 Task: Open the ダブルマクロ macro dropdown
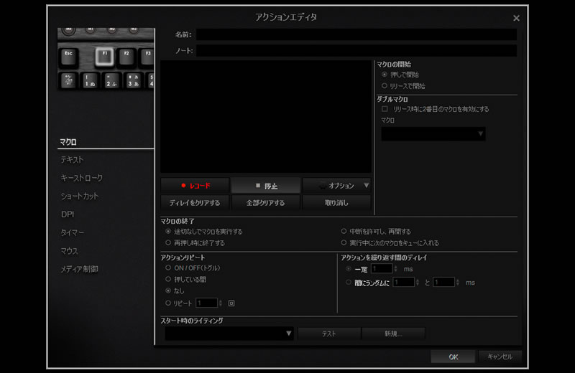pyautogui.click(x=433, y=134)
